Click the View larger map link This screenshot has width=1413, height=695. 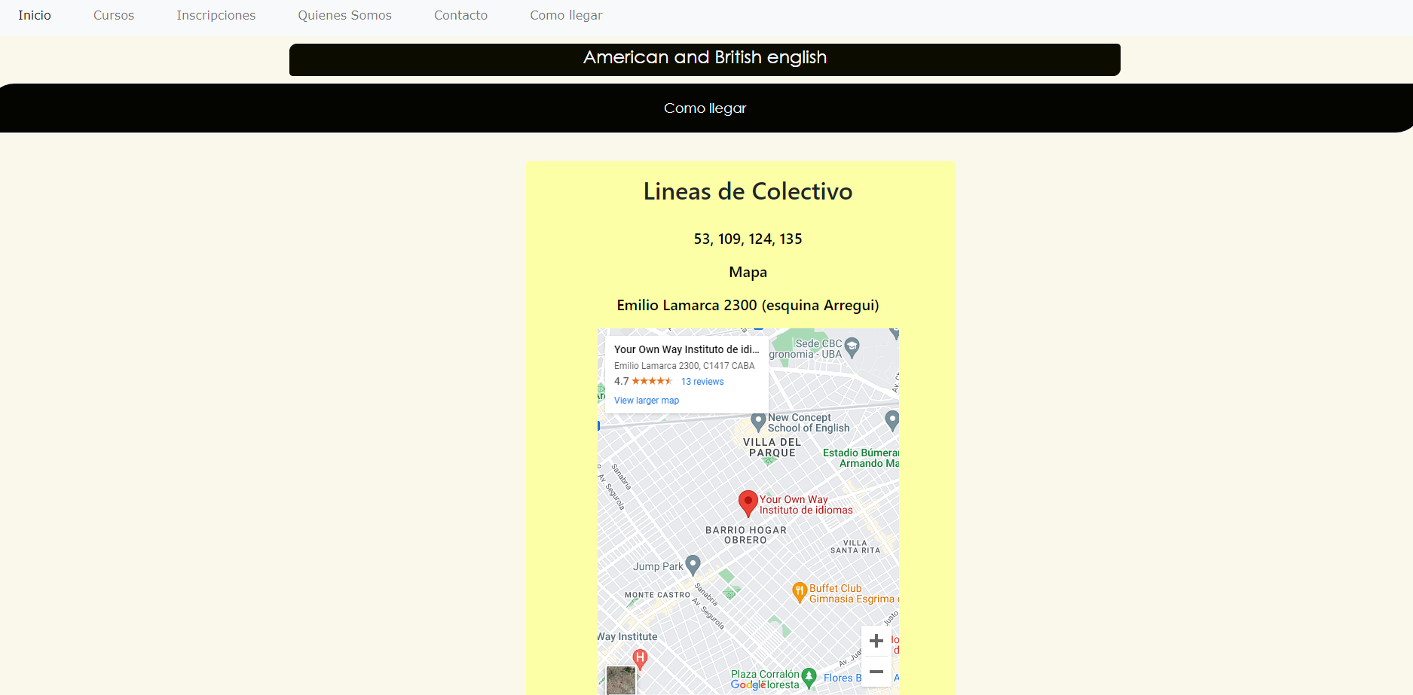click(x=647, y=401)
